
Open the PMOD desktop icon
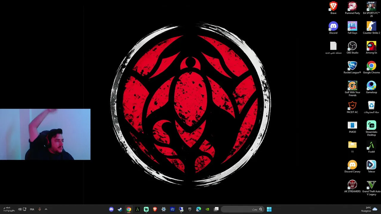click(x=352, y=127)
